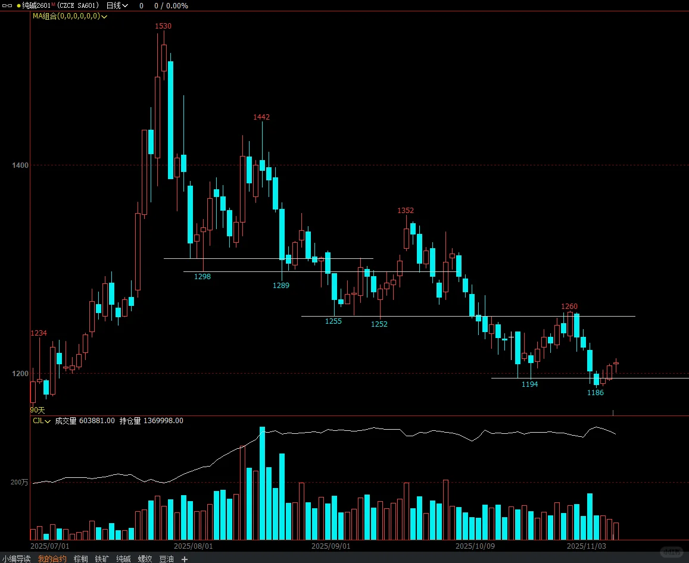Click the 1530 high price label
This screenshot has height=563, width=689.
click(x=163, y=26)
